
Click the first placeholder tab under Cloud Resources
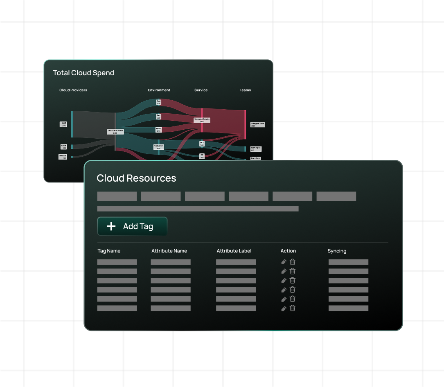click(117, 196)
